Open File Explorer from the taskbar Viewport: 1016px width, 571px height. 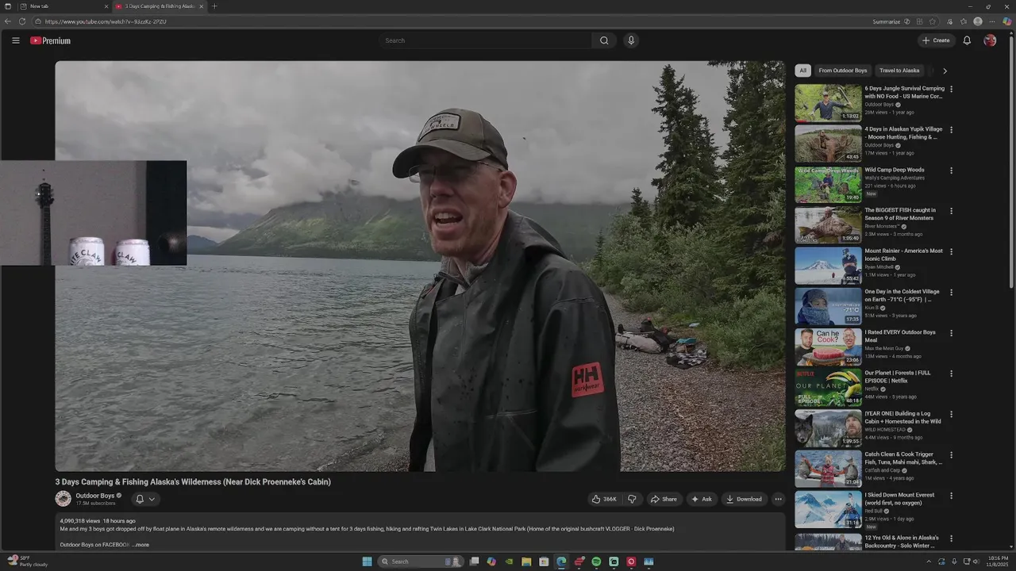[526, 561]
